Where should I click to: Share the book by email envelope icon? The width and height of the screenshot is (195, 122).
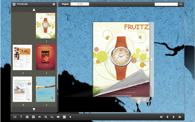58,117
